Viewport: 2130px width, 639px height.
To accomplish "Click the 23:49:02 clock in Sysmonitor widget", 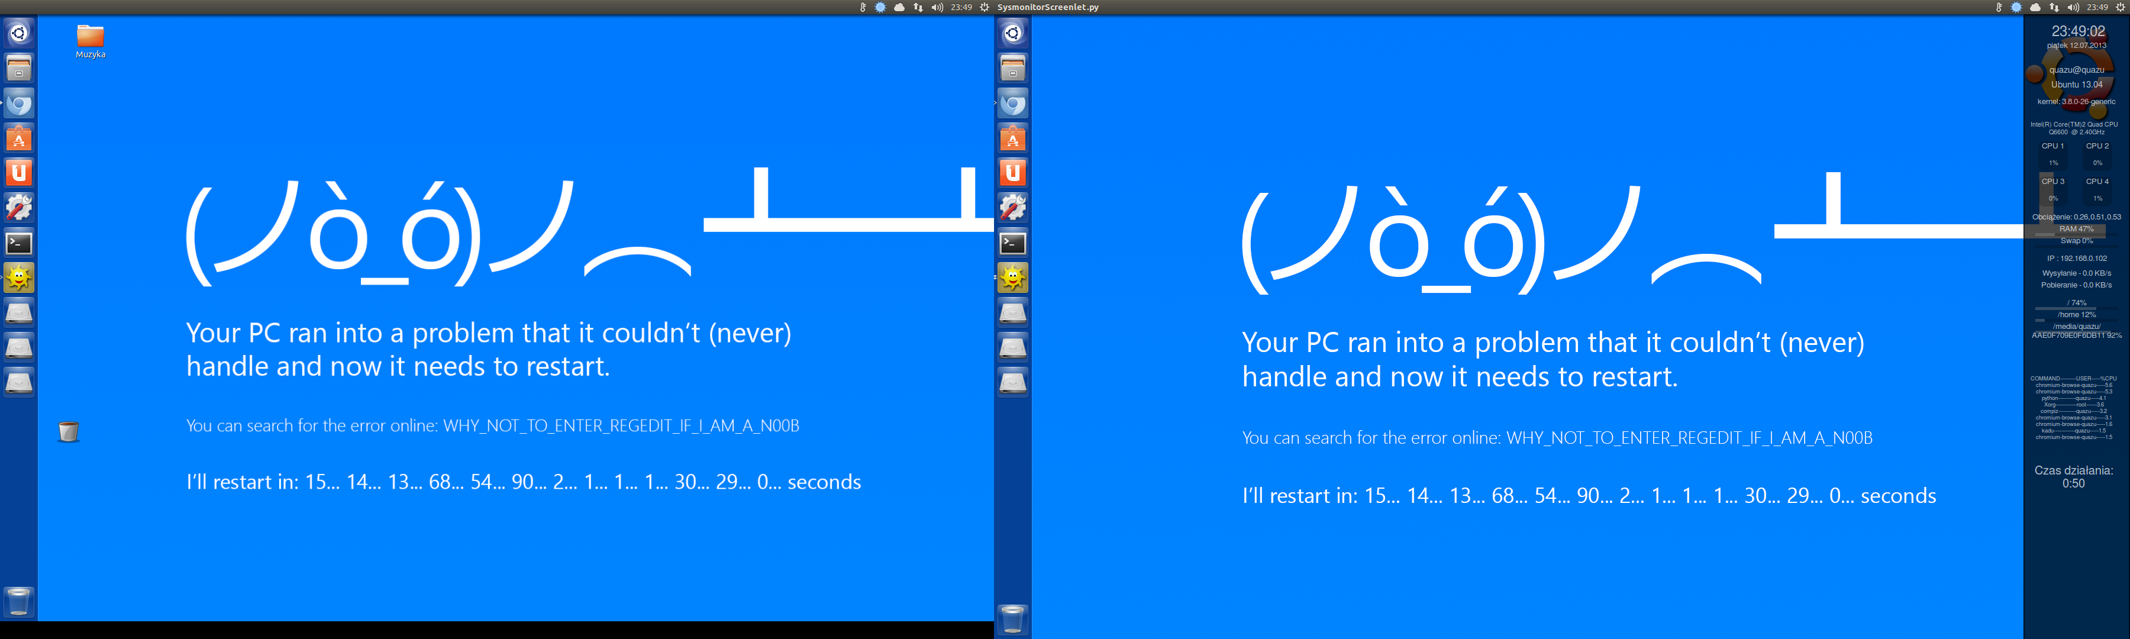I will [x=2078, y=31].
